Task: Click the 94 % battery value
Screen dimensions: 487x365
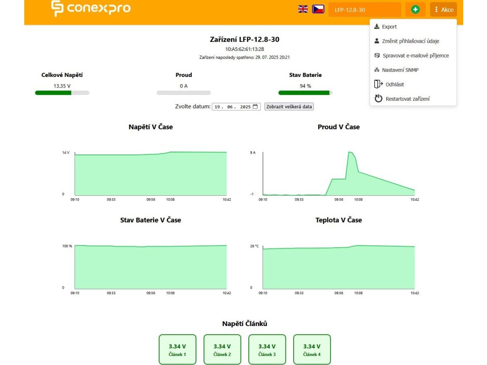Action: pyautogui.click(x=305, y=86)
